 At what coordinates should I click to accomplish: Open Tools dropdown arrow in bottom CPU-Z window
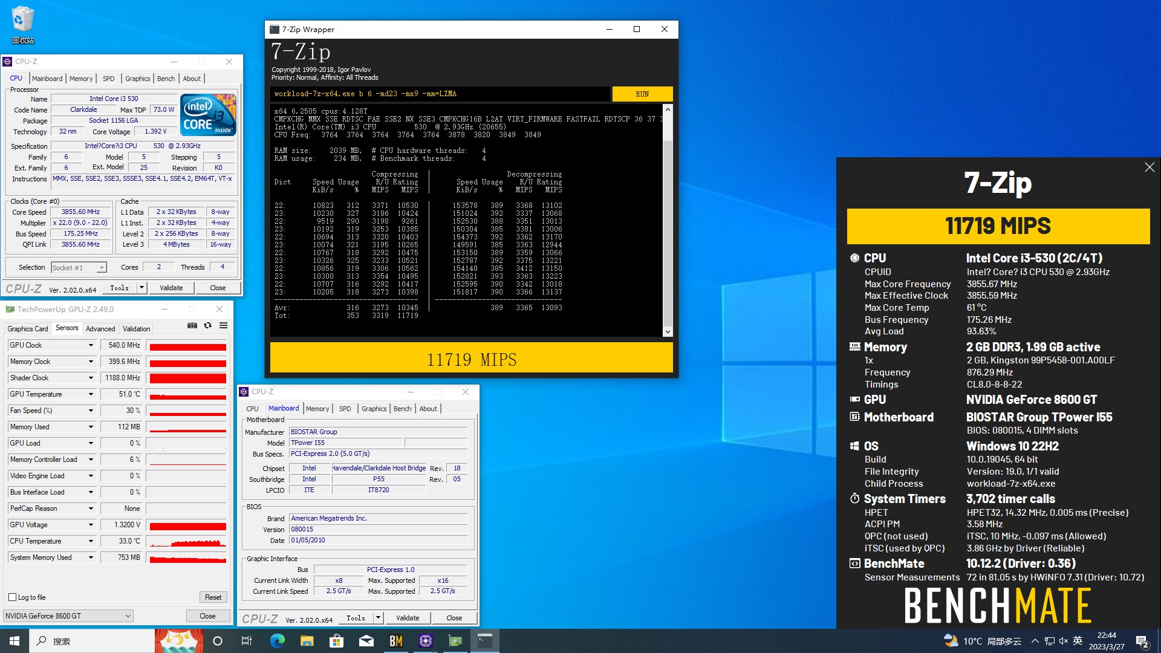(x=378, y=618)
